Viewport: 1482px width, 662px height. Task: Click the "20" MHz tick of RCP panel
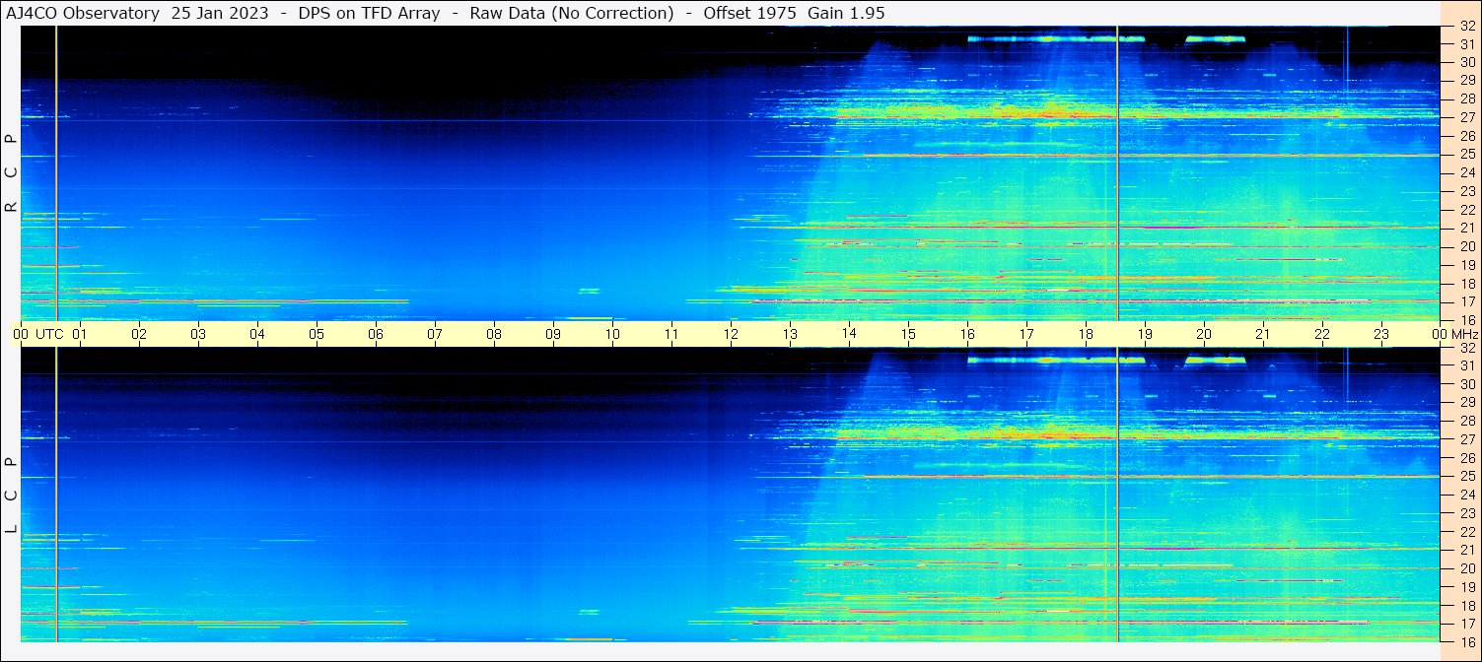click(1467, 246)
